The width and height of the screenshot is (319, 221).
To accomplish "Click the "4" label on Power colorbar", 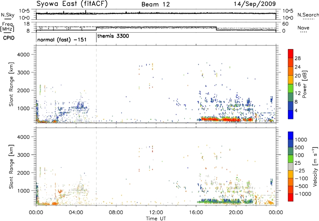I will click(x=296, y=111).
